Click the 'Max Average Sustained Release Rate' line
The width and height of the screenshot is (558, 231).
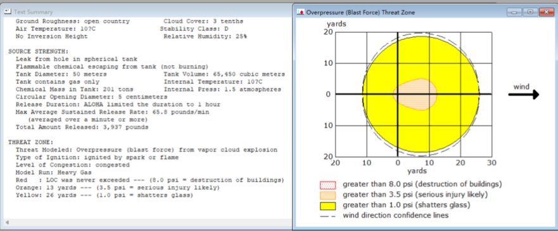(x=112, y=112)
